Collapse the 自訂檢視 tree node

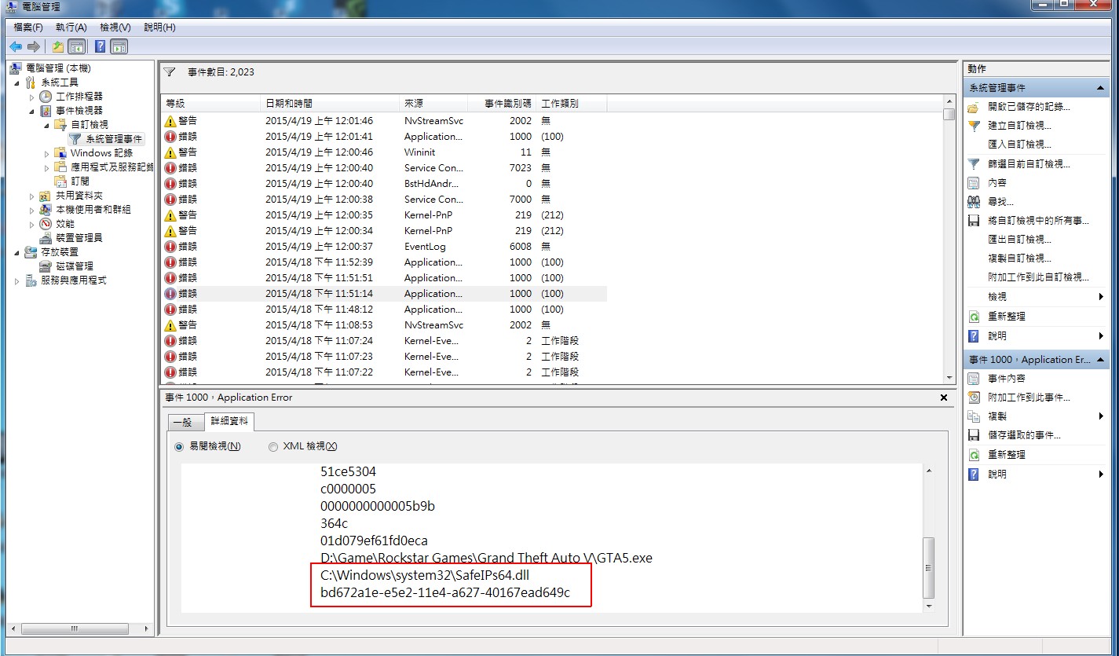(x=46, y=125)
